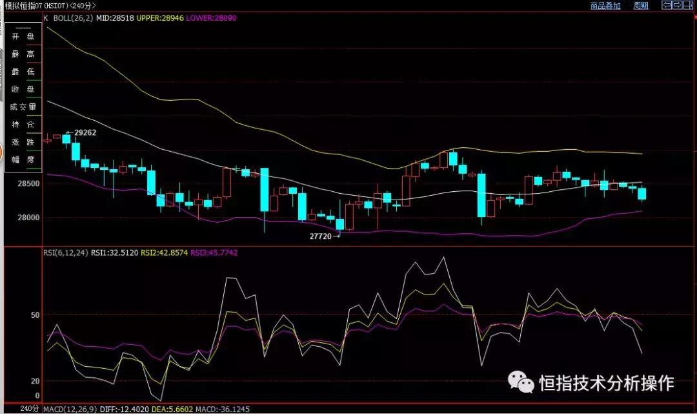Open the 商品叠加 overlay link

coord(605,6)
